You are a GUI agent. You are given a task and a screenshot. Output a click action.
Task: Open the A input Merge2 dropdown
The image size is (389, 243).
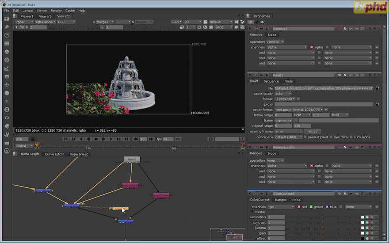click(x=105, y=22)
